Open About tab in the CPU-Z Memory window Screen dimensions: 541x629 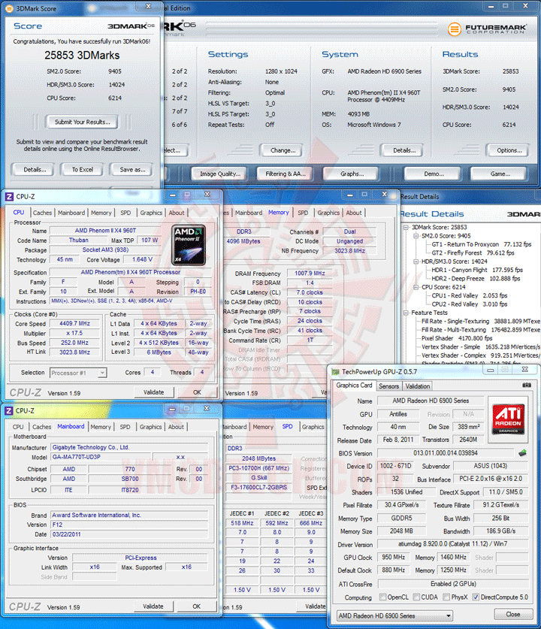[354, 213]
